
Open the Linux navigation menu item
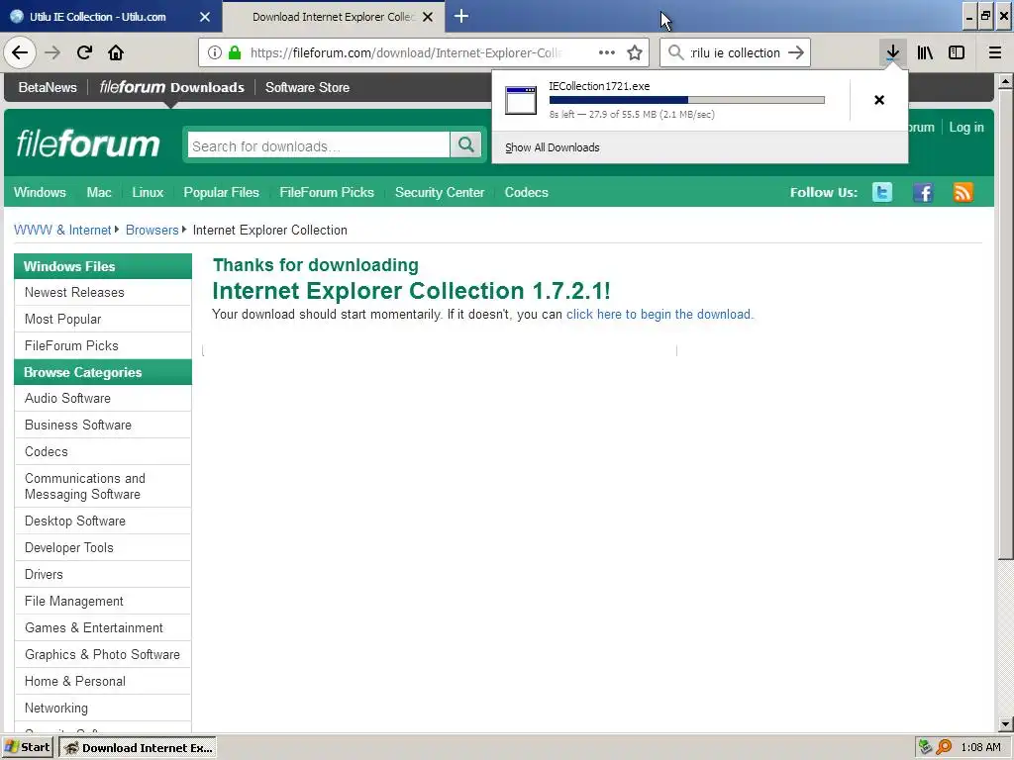(148, 192)
